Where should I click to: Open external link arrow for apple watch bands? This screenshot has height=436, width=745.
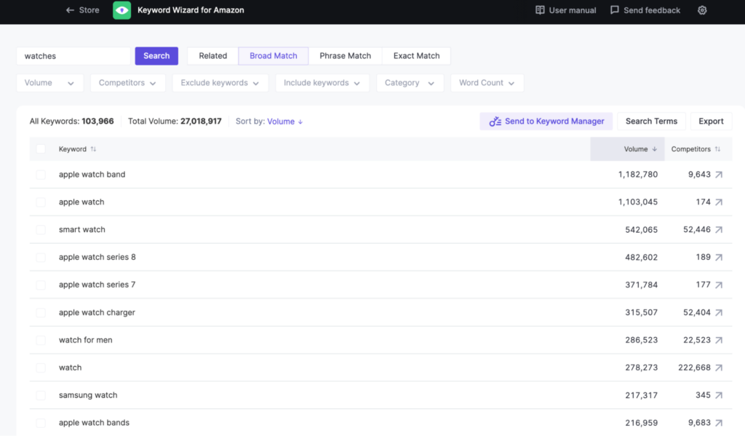(719, 423)
